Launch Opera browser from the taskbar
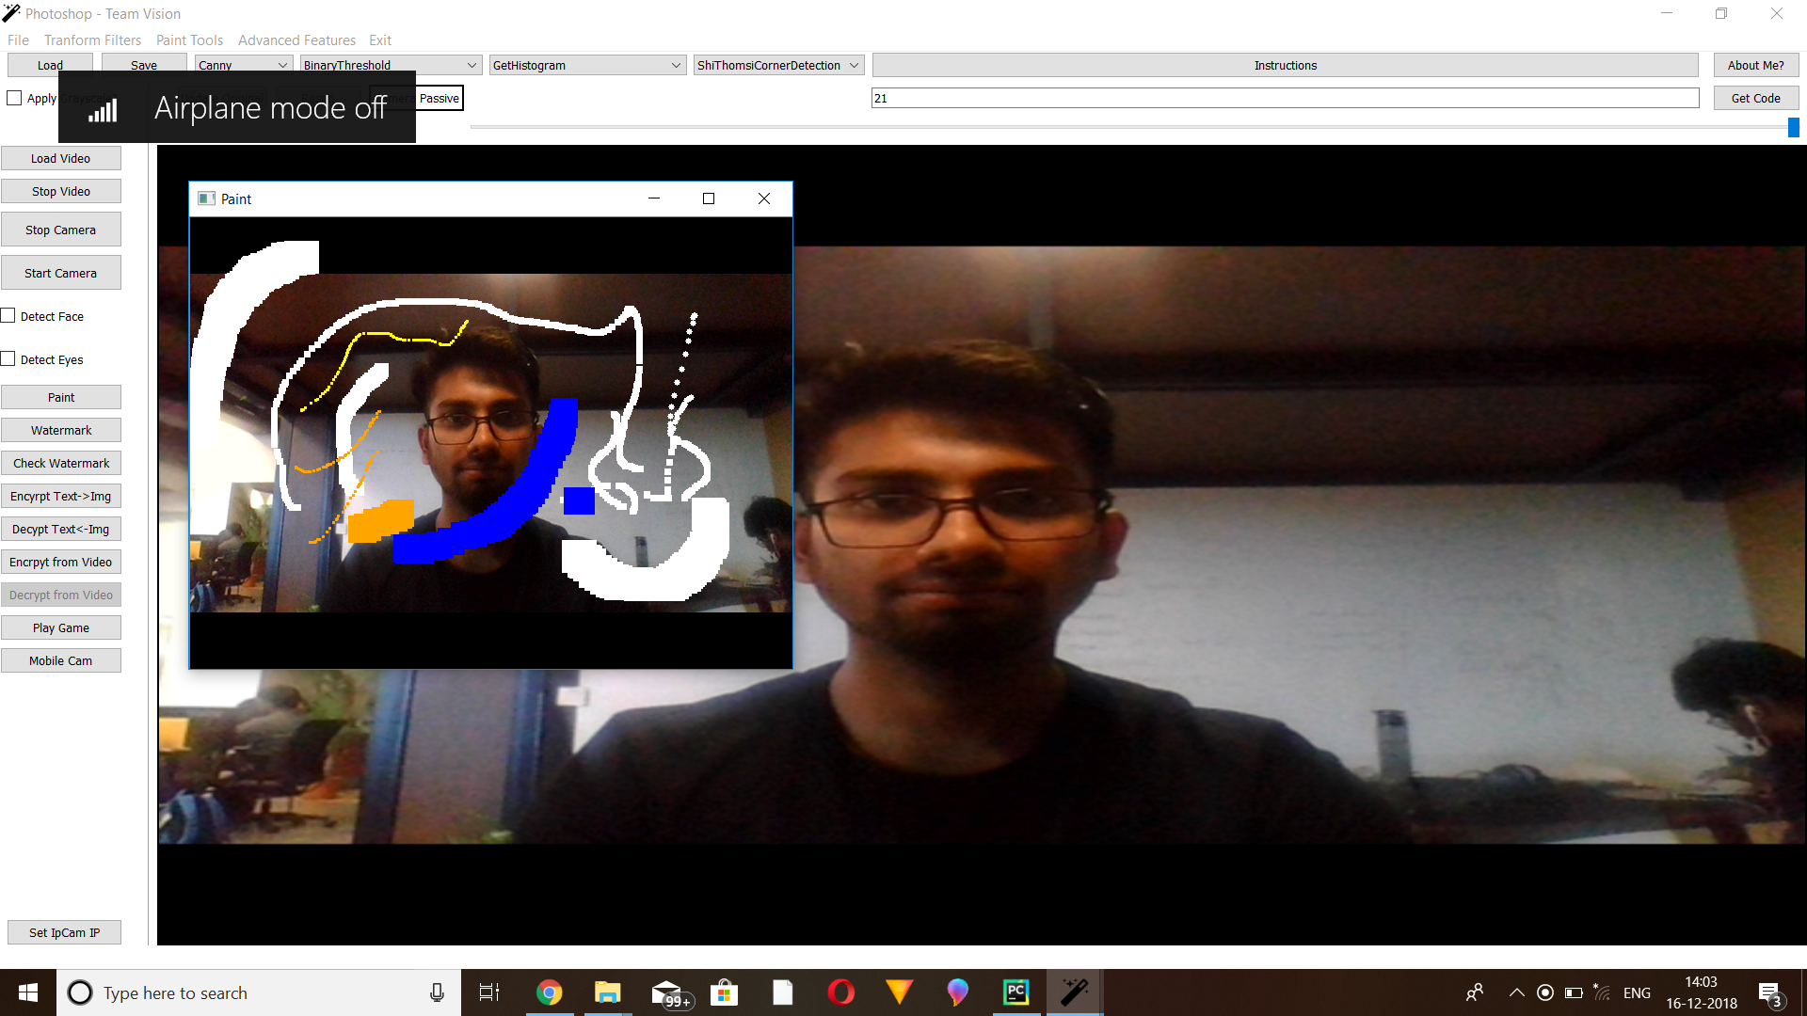The width and height of the screenshot is (1807, 1016). 840,992
